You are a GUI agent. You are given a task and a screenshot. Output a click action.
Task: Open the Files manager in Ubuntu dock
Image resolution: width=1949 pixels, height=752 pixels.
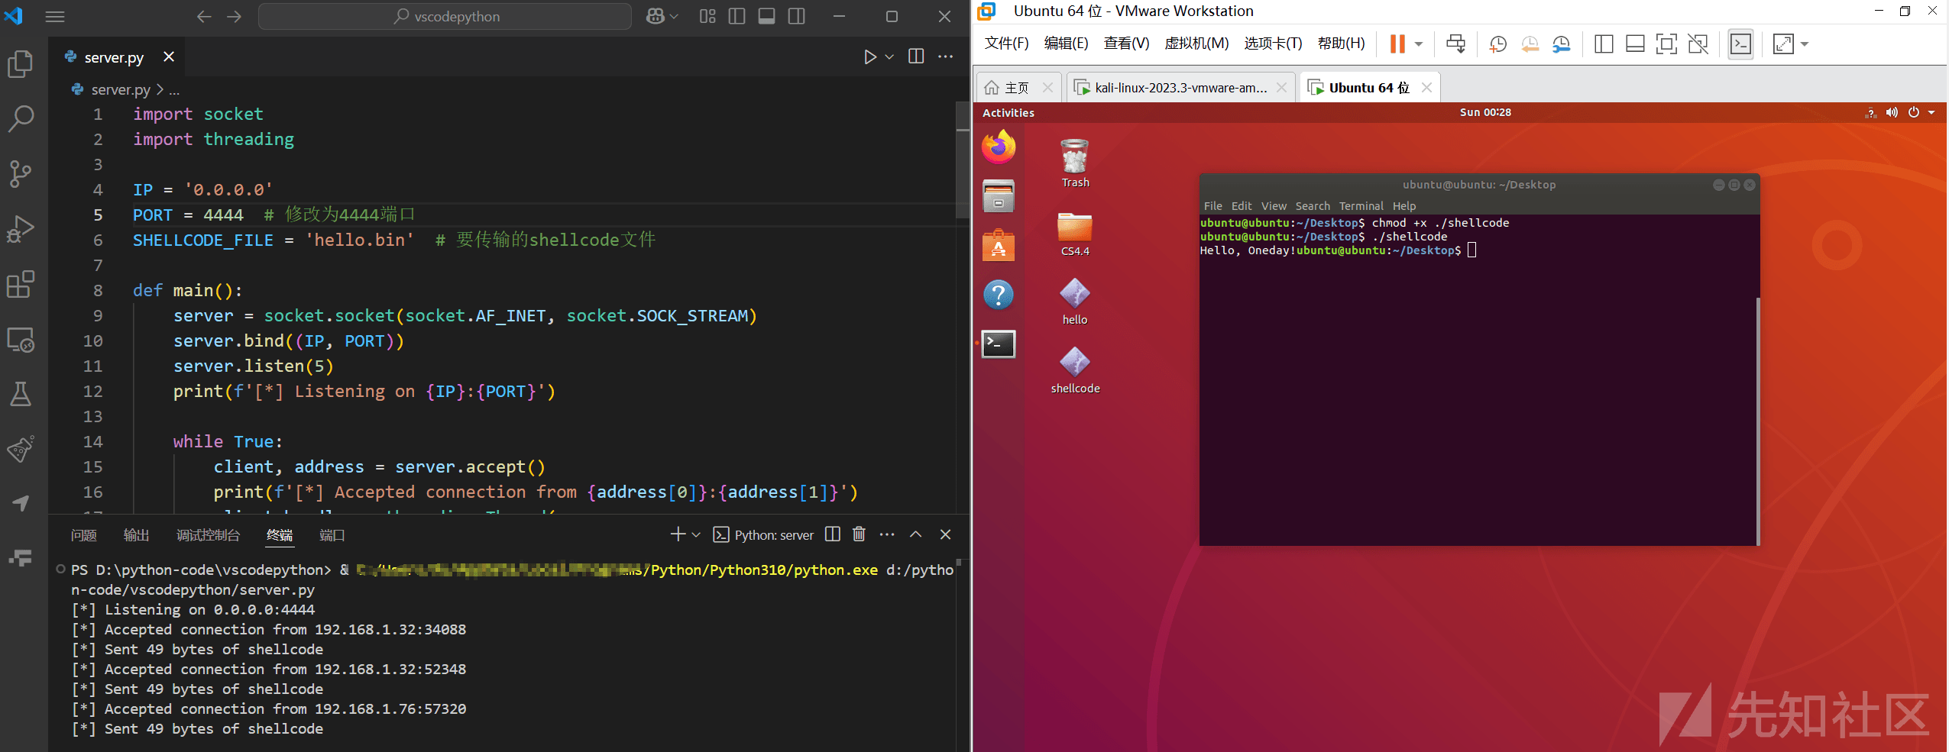999,196
